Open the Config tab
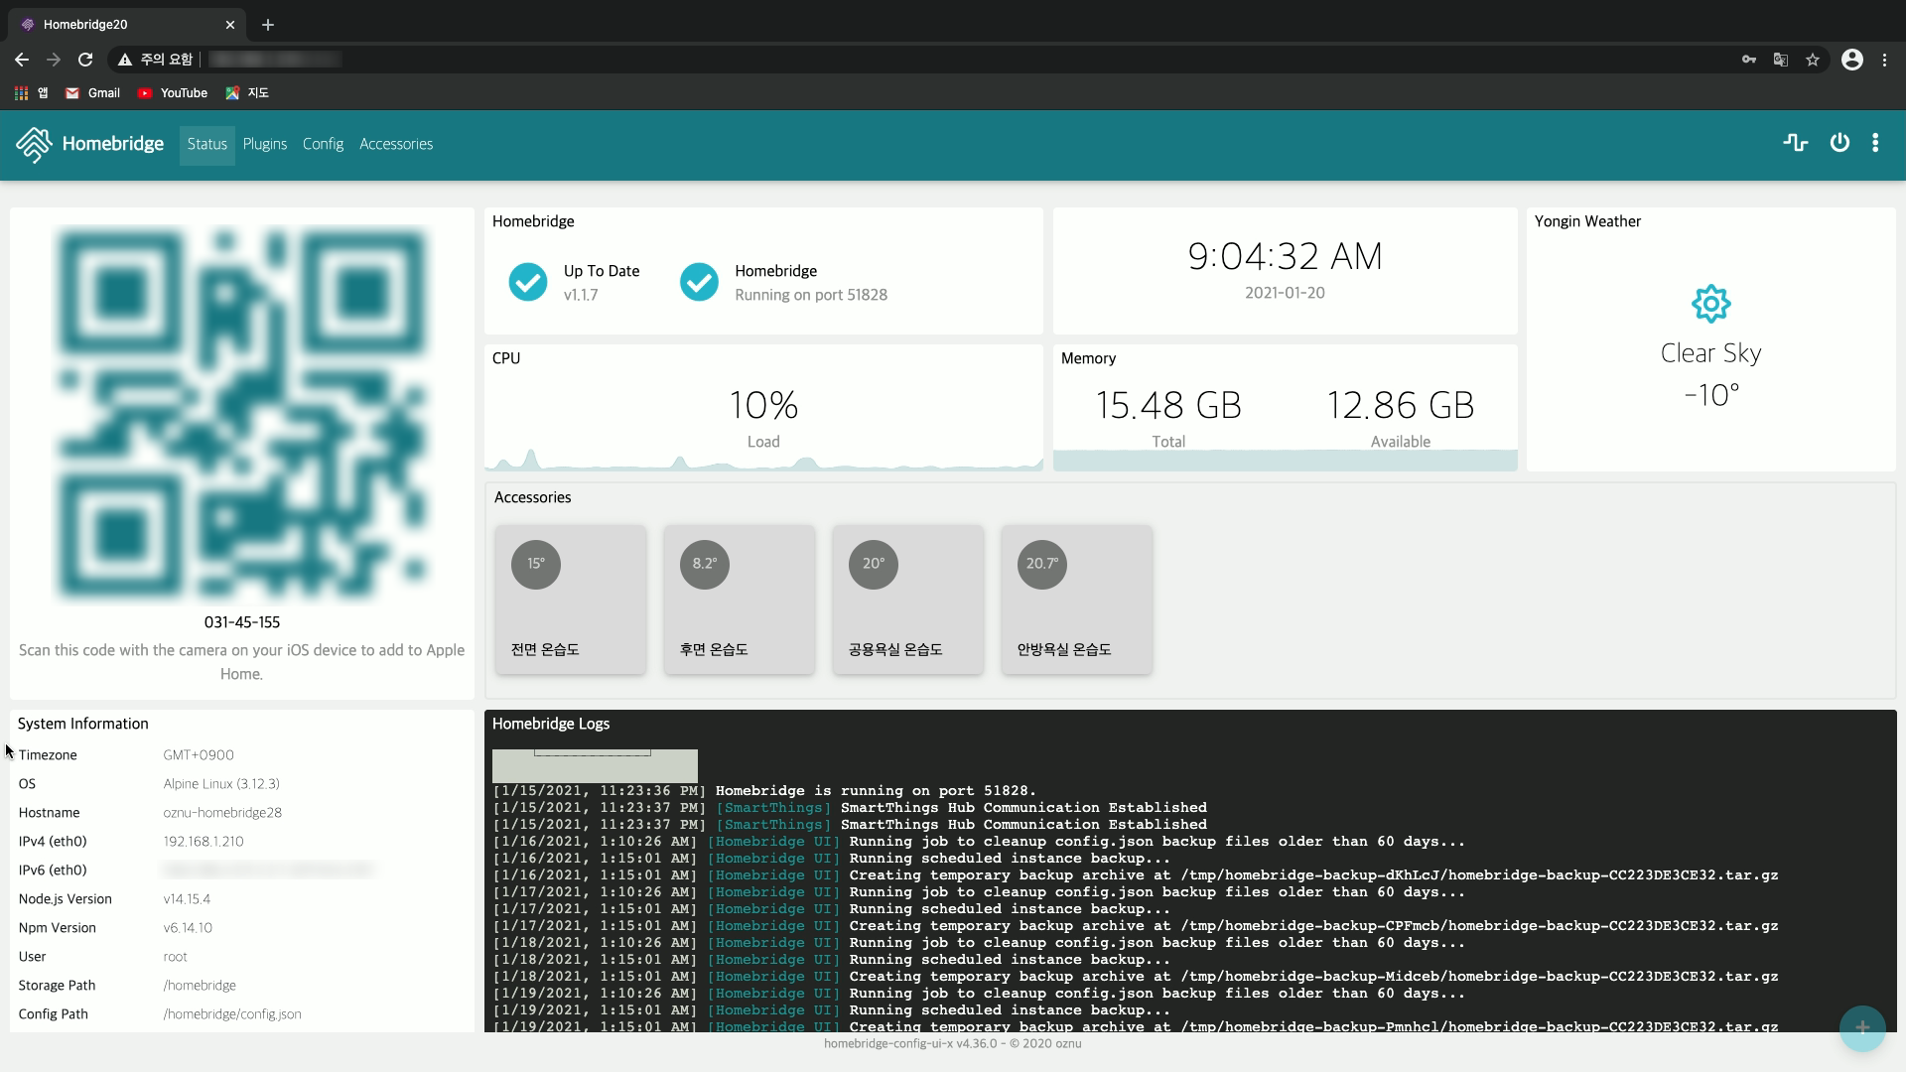The height and width of the screenshot is (1072, 1906). [x=323, y=144]
